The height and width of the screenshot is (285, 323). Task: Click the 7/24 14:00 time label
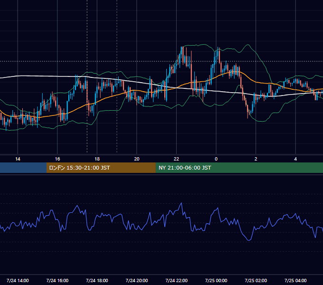tap(18, 280)
